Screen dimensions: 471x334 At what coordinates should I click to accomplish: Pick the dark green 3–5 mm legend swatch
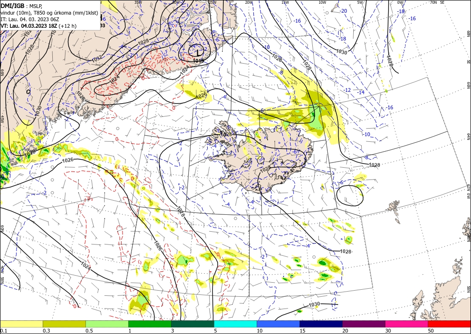click(x=193, y=324)
